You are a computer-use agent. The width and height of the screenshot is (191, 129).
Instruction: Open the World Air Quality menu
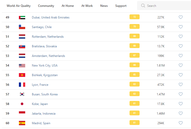(19, 6)
